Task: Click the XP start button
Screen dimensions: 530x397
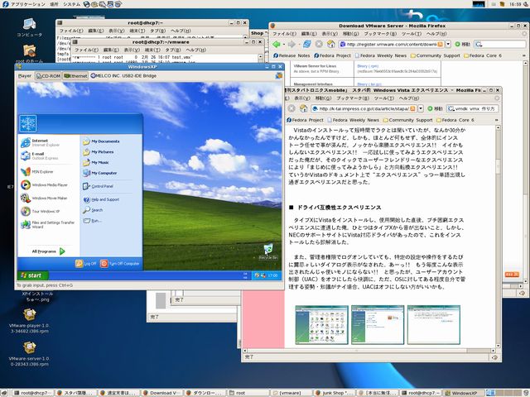Action: (33, 275)
